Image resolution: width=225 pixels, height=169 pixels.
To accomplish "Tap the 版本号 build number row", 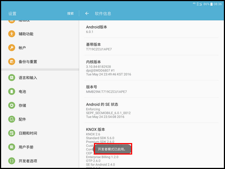I will coord(151,89).
